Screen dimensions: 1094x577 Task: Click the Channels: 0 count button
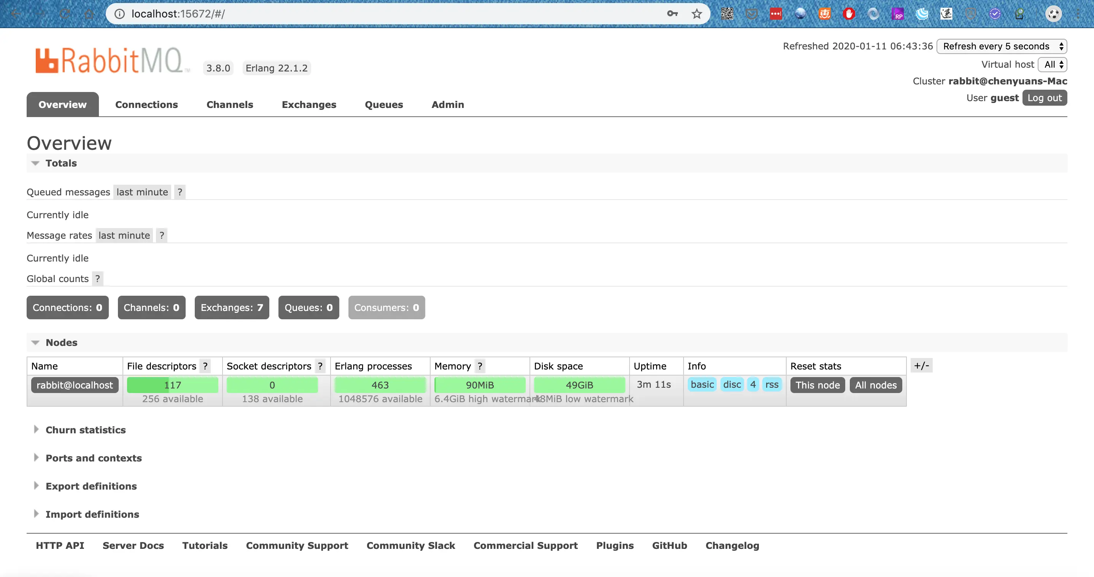pyautogui.click(x=152, y=308)
